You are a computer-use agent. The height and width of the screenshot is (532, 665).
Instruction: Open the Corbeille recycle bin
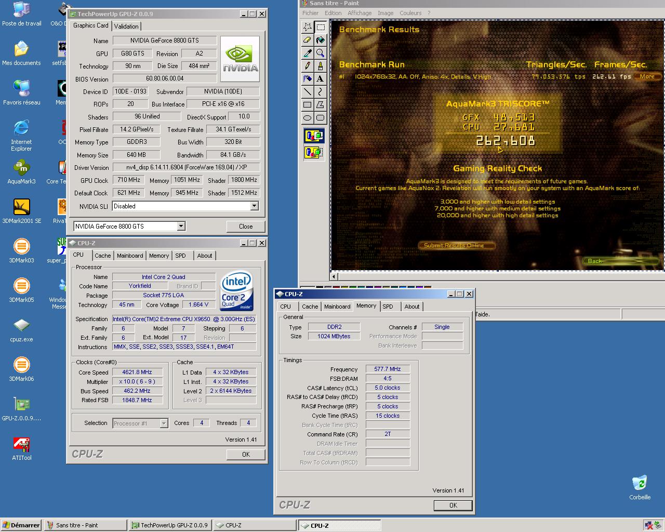click(640, 487)
